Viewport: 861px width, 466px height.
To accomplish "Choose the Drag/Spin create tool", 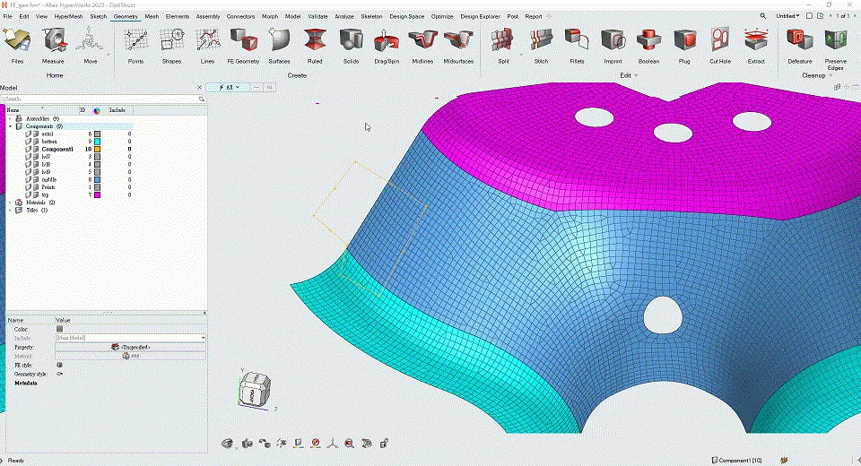I will click(x=387, y=41).
